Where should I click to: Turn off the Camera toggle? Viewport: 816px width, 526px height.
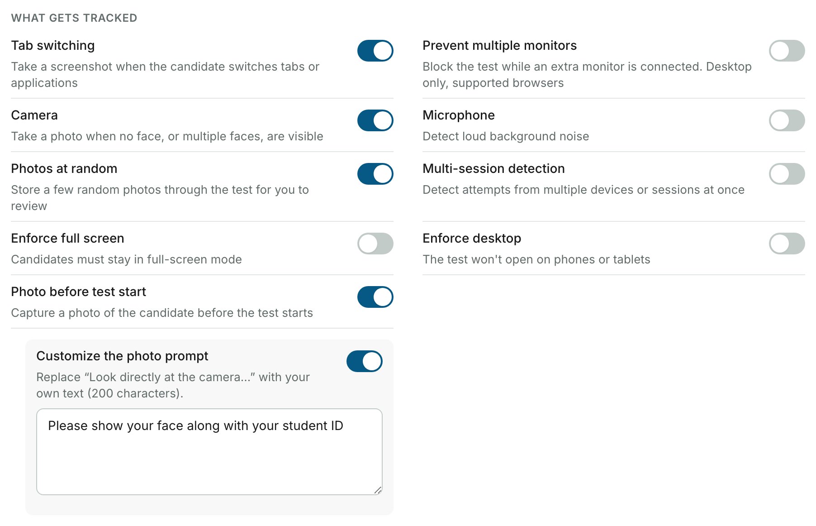[x=375, y=120]
